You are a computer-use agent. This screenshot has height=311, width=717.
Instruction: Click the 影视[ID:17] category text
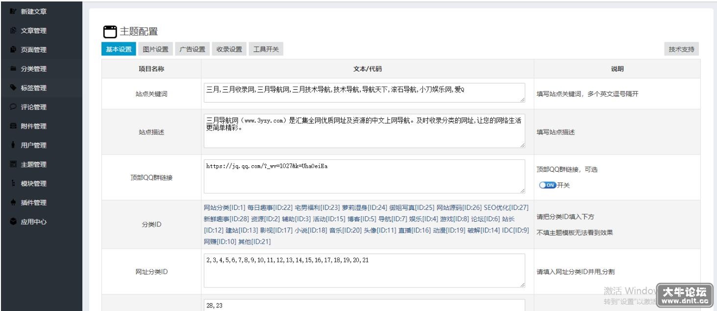click(x=276, y=230)
